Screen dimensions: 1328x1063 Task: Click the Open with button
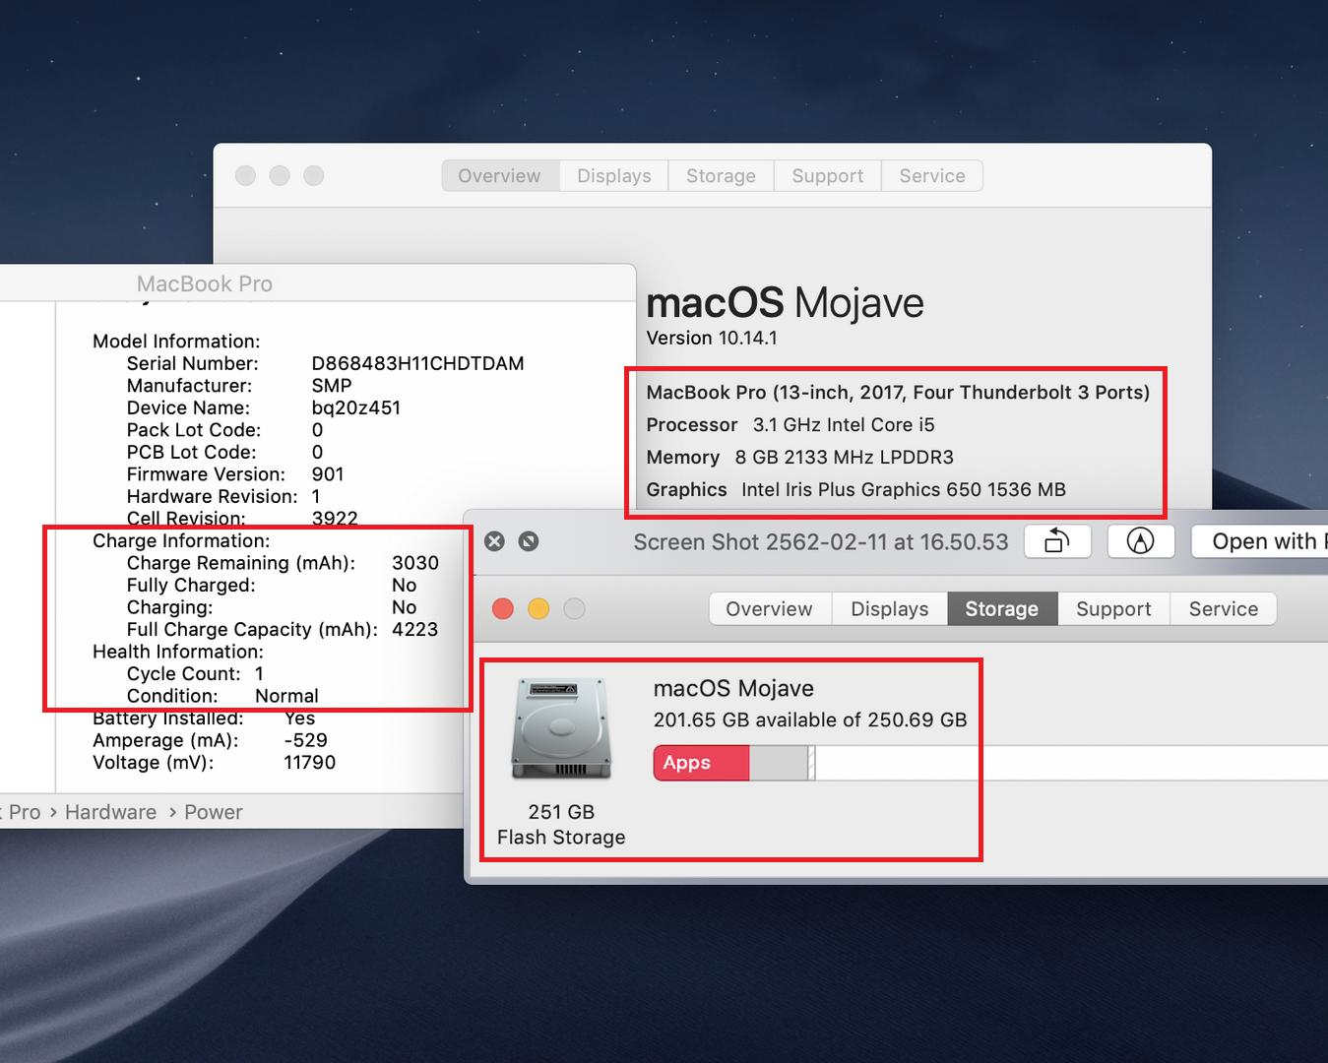pos(1261,541)
